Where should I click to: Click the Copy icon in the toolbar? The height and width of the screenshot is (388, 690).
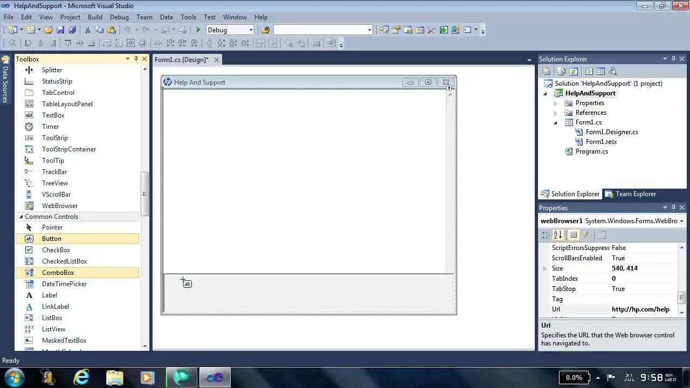pyautogui.click(x=99, y=30)
